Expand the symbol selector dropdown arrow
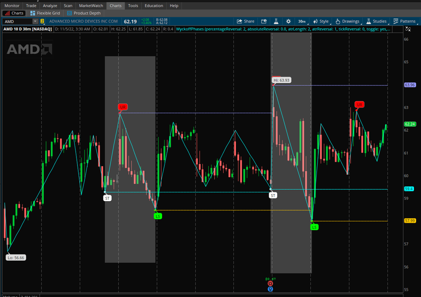The height and width of the screenshot is (297, 421). pyautogui.click(x=35, y=22)
